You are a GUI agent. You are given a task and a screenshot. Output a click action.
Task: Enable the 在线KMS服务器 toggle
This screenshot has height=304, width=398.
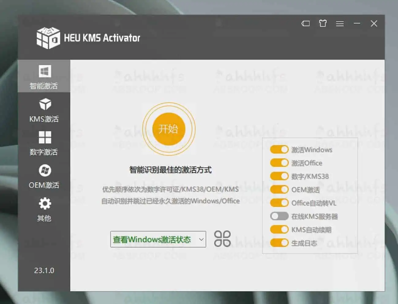pos(279,216)
